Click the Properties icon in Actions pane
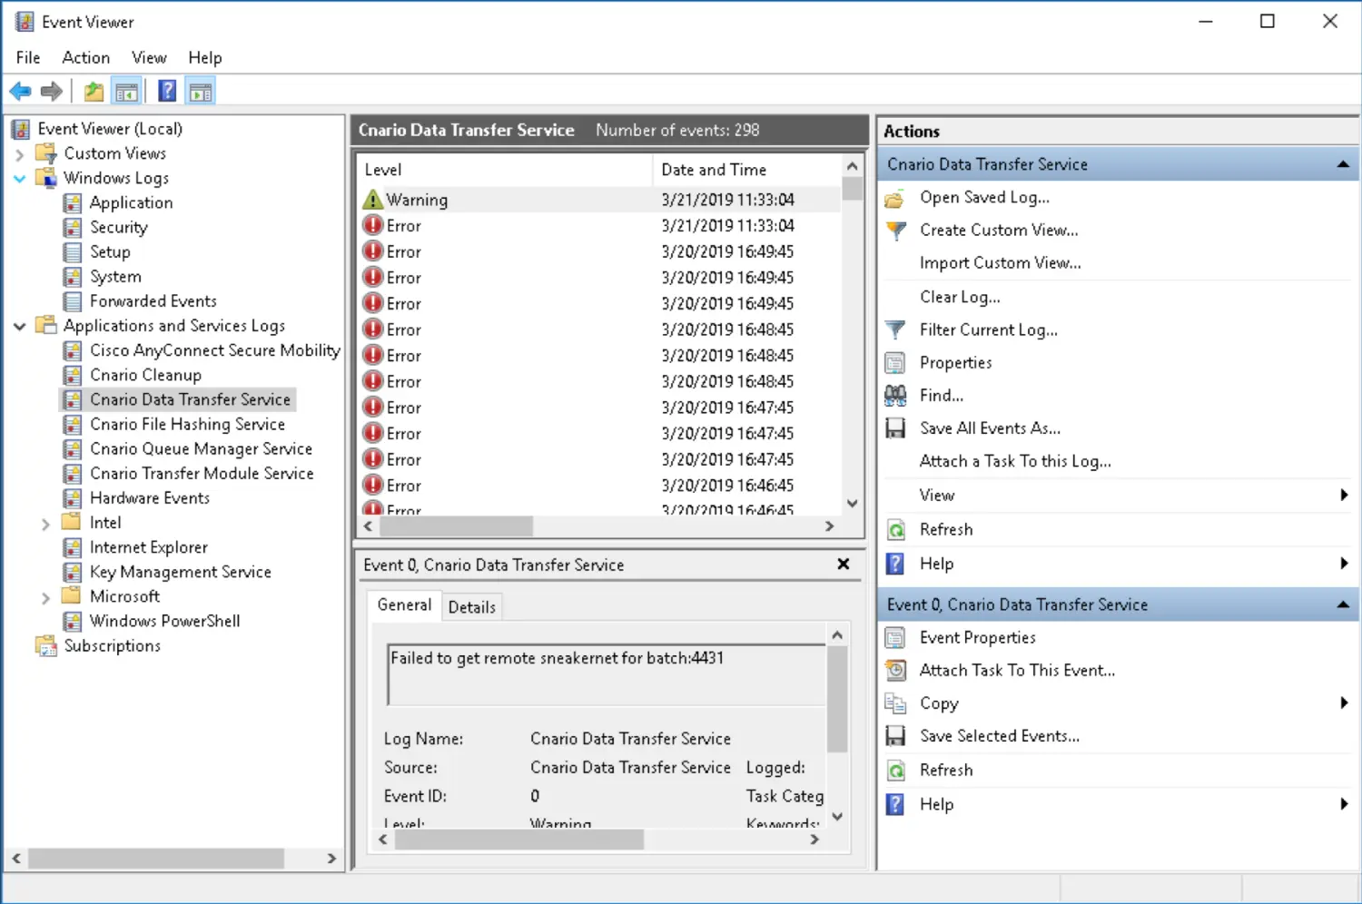The image size is (1362, 904). pos(895,363)
